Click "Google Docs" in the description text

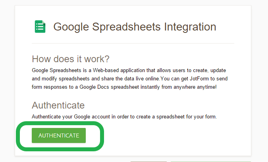click(x=83, y=87)
